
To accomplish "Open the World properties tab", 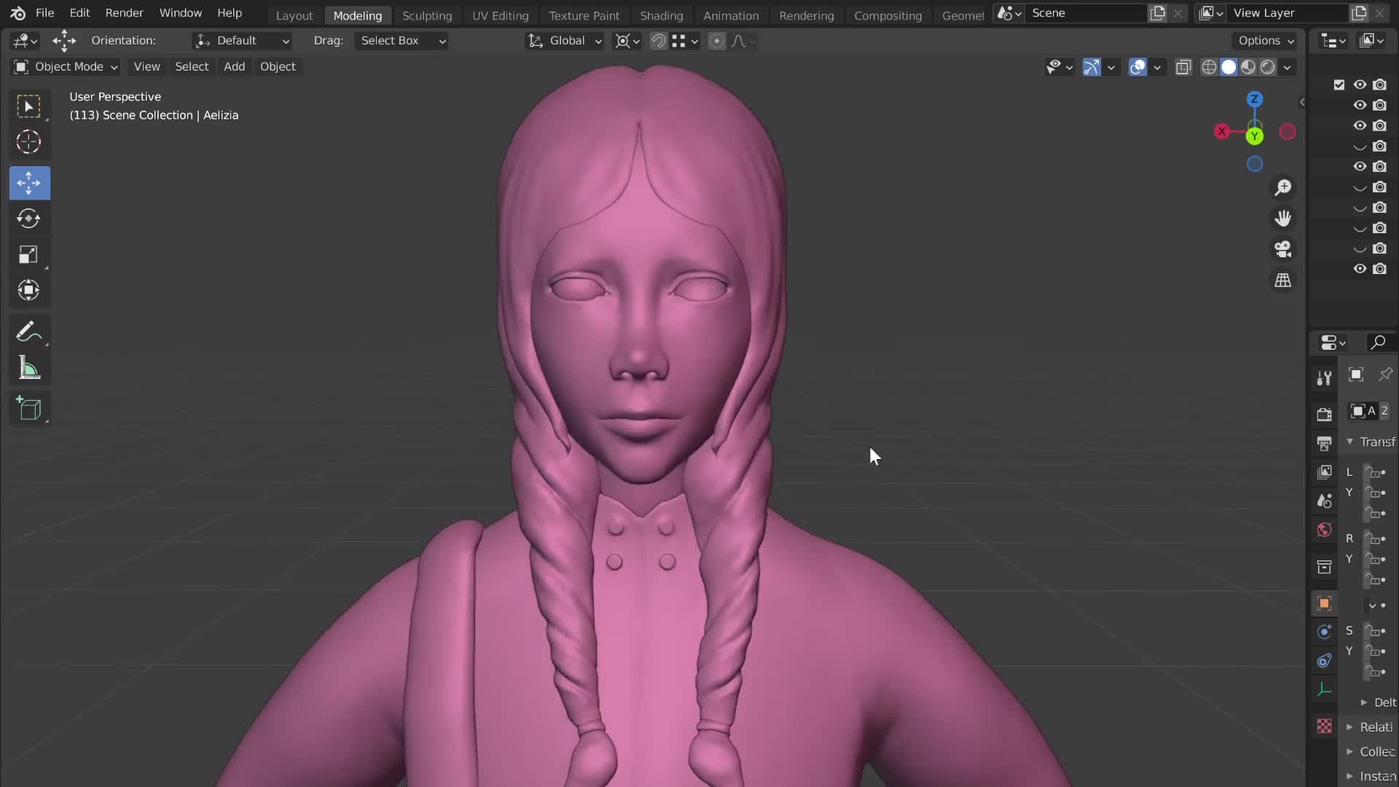I will click(1324, 530).
